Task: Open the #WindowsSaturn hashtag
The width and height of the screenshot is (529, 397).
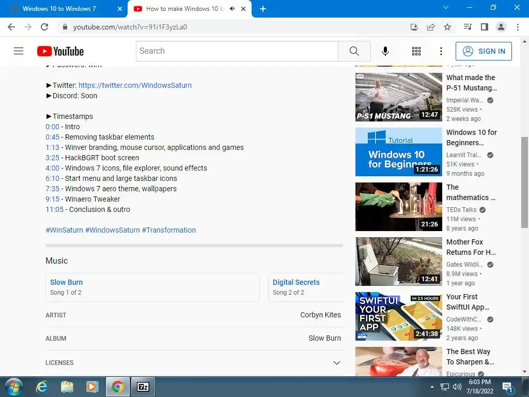Action: point(112,230)
